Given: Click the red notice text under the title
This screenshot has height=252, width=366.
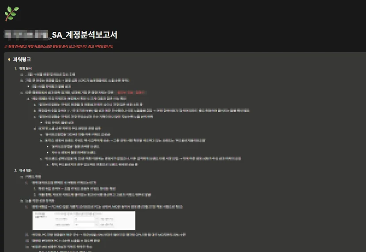Looking at the screenshot, I should click(x=59, y=46).
